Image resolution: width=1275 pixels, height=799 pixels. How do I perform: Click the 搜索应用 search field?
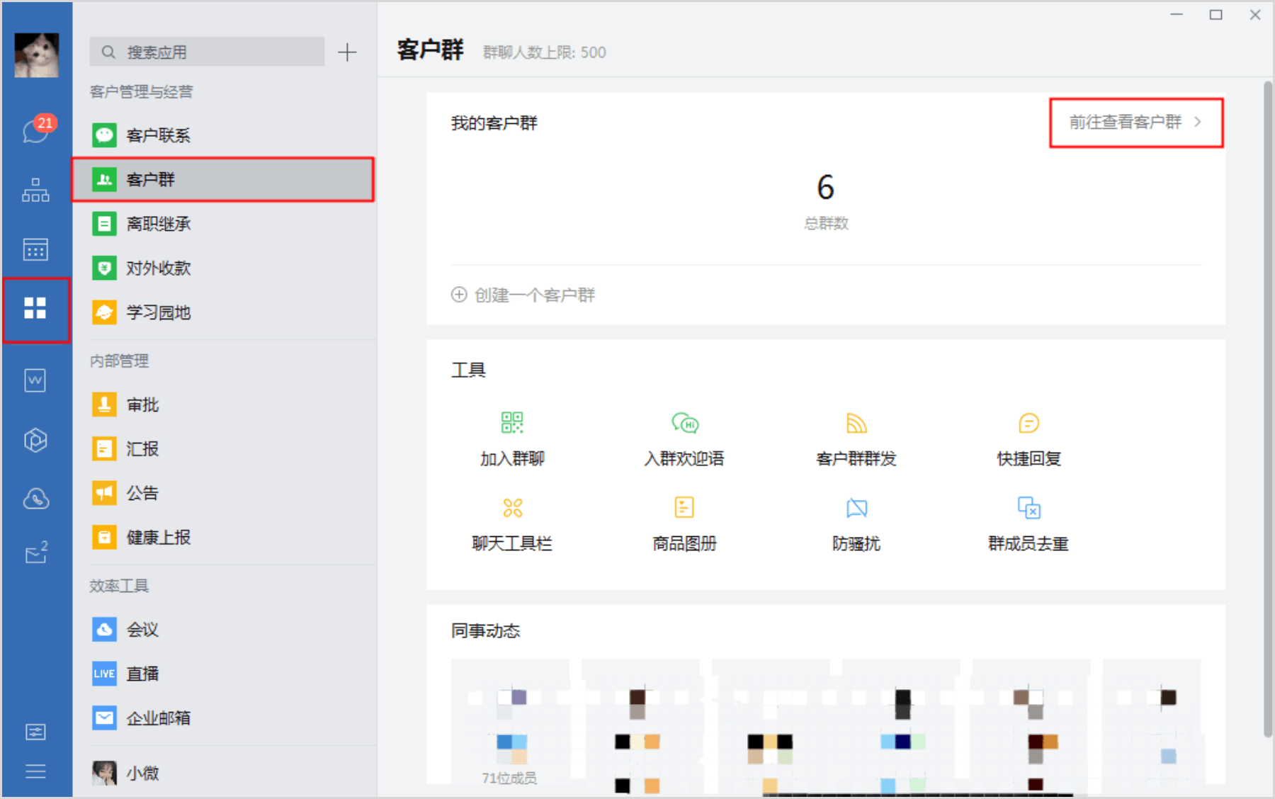[207, 52]
